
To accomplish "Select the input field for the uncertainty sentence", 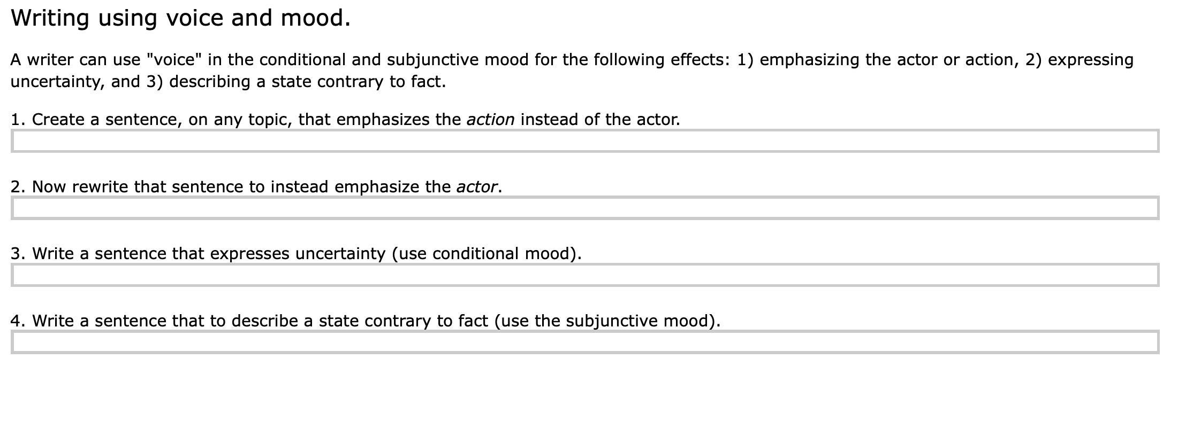I will [585, 275].
